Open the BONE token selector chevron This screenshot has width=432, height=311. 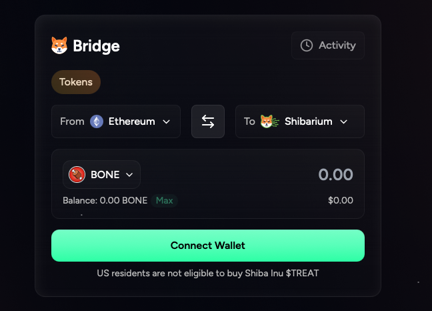click(129, 175)
